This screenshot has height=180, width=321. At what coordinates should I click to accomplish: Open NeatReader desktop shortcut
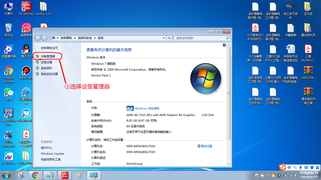pyautogui.click(x=26, y=115)
